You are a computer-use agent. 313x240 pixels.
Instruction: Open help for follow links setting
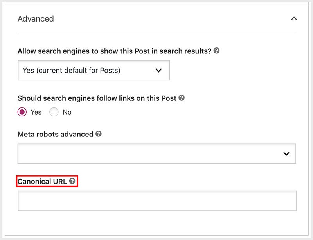pyautogui.click(x=182, y=98)
